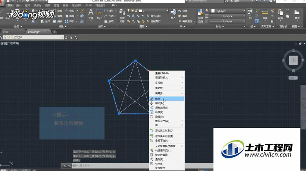Expand 剪贴板 submenu in context menu
The image size is (306, 171).
(167, 88)
